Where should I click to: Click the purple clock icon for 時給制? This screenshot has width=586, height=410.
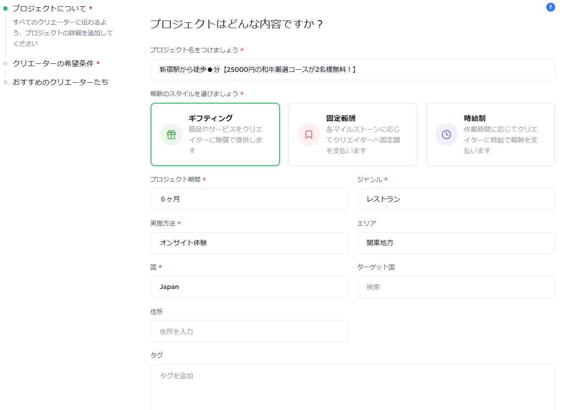coord(447,134)
